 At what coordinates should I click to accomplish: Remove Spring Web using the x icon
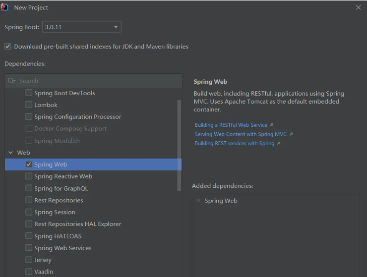(x=199, y=201)
